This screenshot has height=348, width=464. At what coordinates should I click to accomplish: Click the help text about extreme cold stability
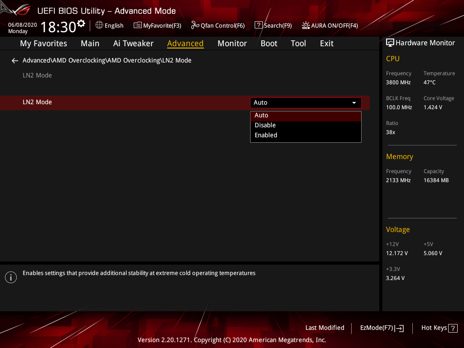(139, 273)
